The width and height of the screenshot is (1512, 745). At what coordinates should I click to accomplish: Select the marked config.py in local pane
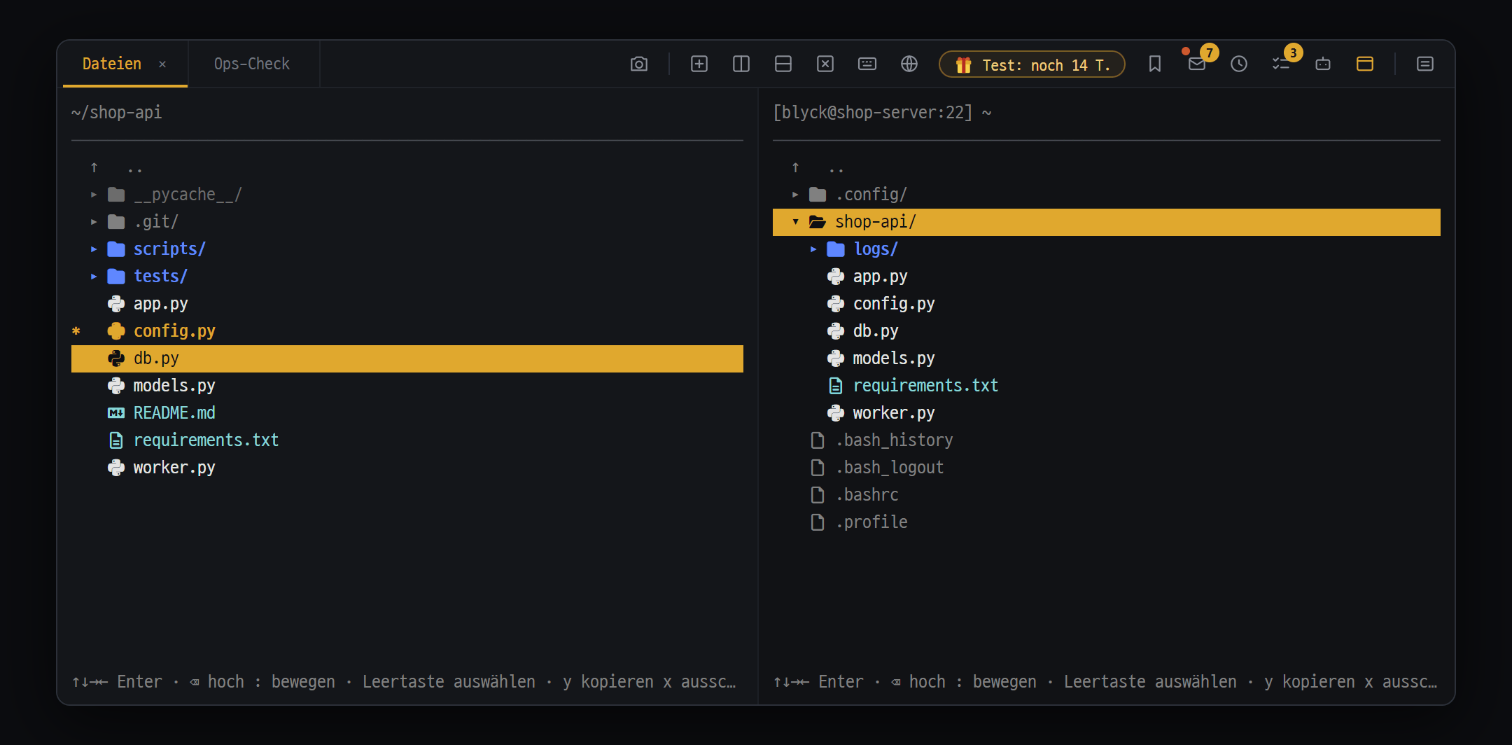point(407,331)
